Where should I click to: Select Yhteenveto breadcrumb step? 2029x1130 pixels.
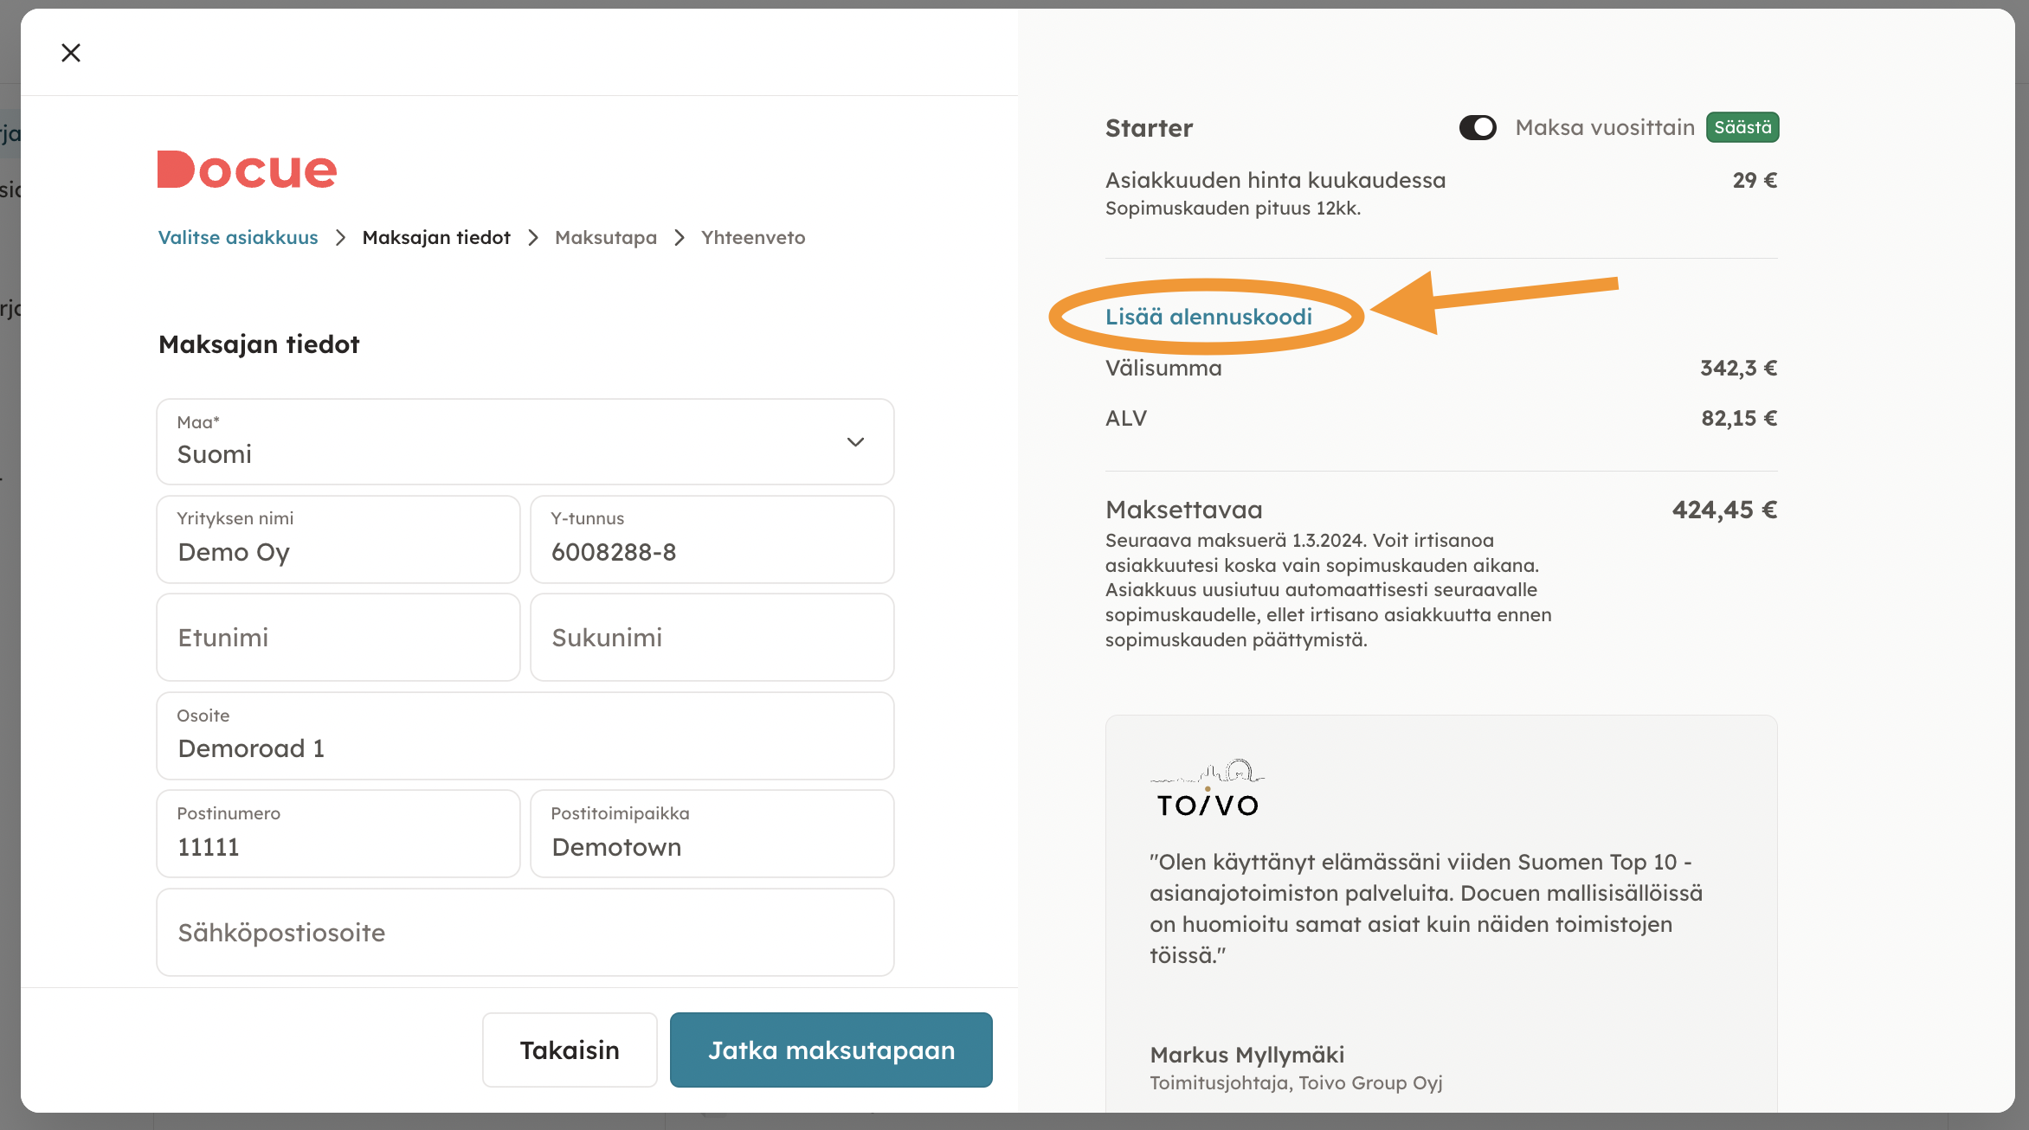click(753, 237)
